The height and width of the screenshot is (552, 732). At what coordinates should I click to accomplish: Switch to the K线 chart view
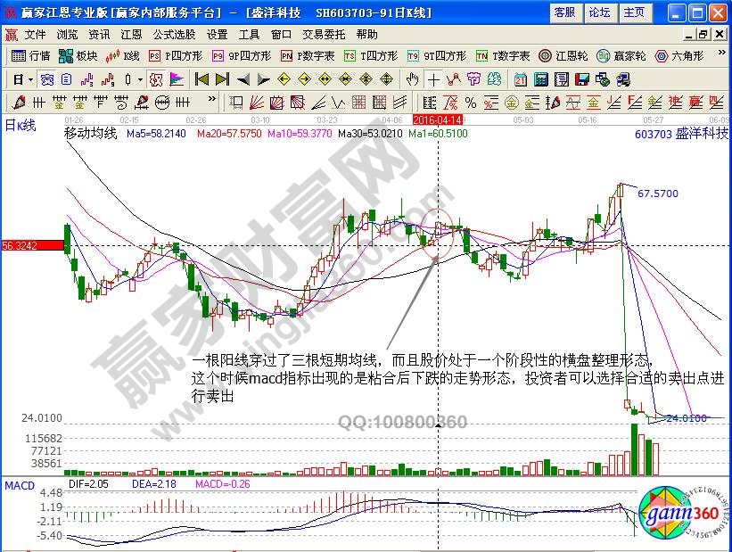point(129,56)
